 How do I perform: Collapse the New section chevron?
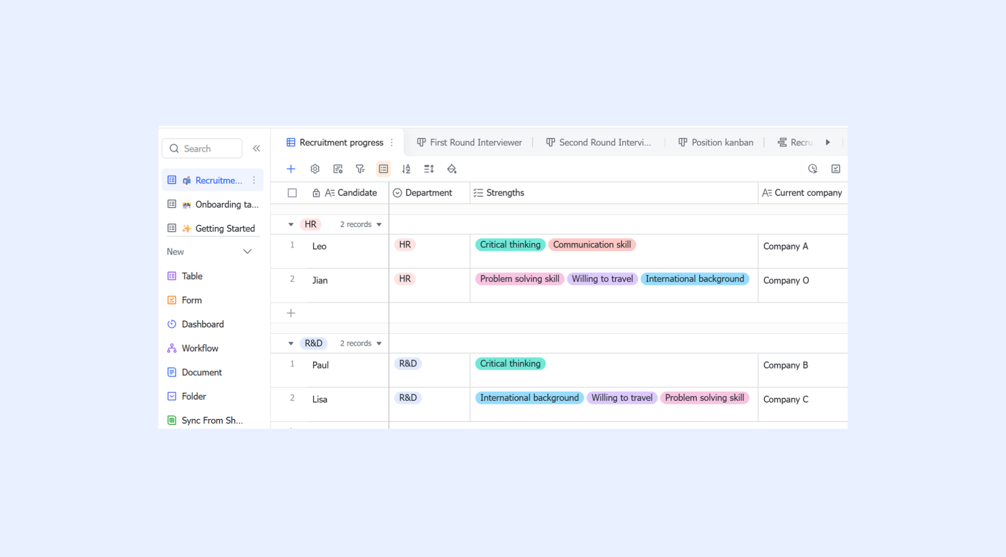click(247, 251)
